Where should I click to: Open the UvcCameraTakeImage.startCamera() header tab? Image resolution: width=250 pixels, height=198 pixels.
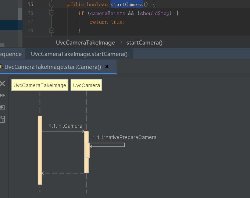(79, 54)
